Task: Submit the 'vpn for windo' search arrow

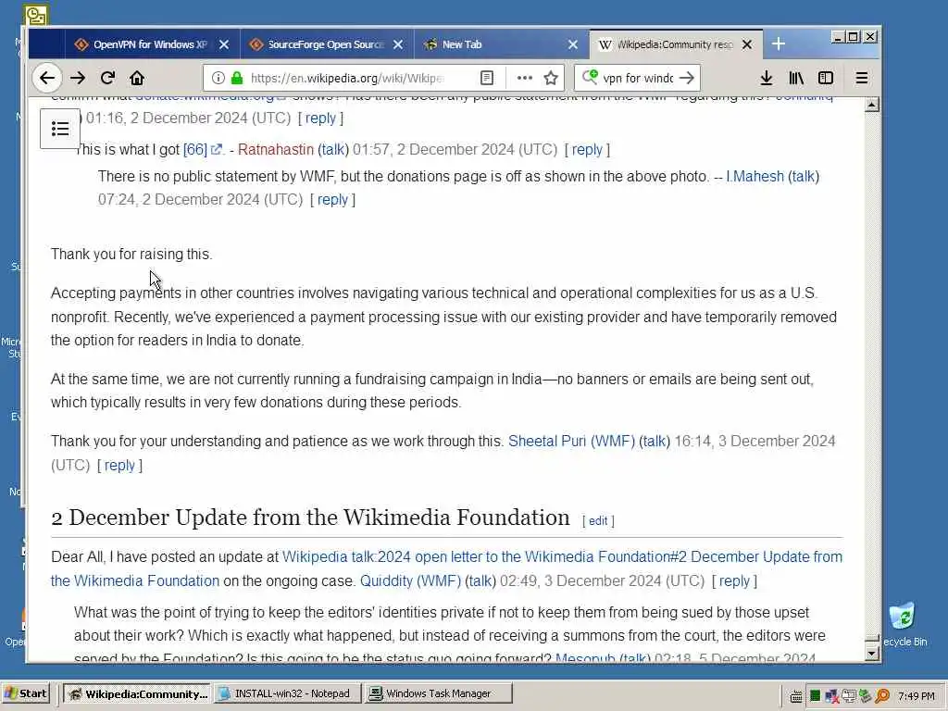Action: (687, 78)
